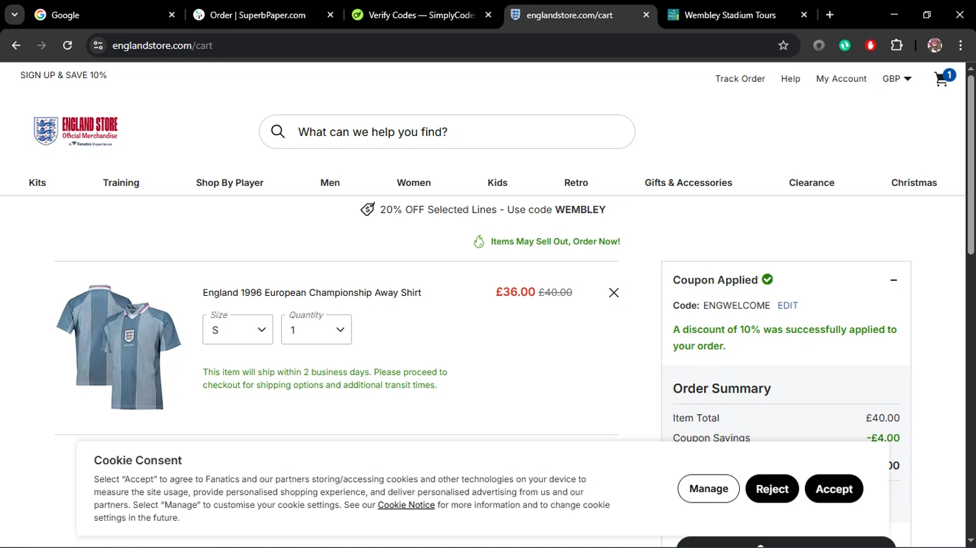The width and height of the screenshot is (976, 548).
Task: Click the page vertical scrollbar
Action: point(971,165)
